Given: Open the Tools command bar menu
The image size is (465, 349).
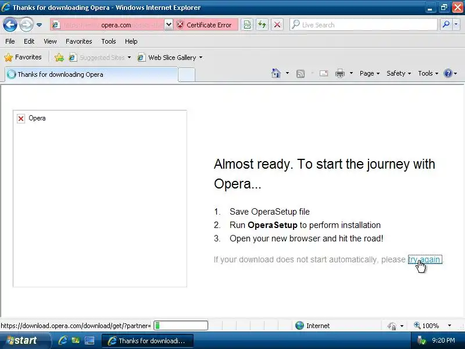Looking at the screenshot, I should (x=428, y=73).
